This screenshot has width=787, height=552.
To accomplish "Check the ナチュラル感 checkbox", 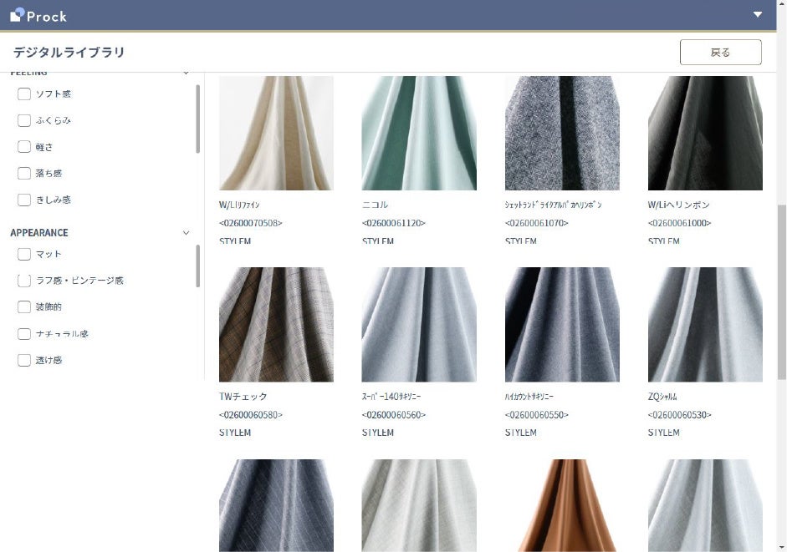I will click(24, 334).
